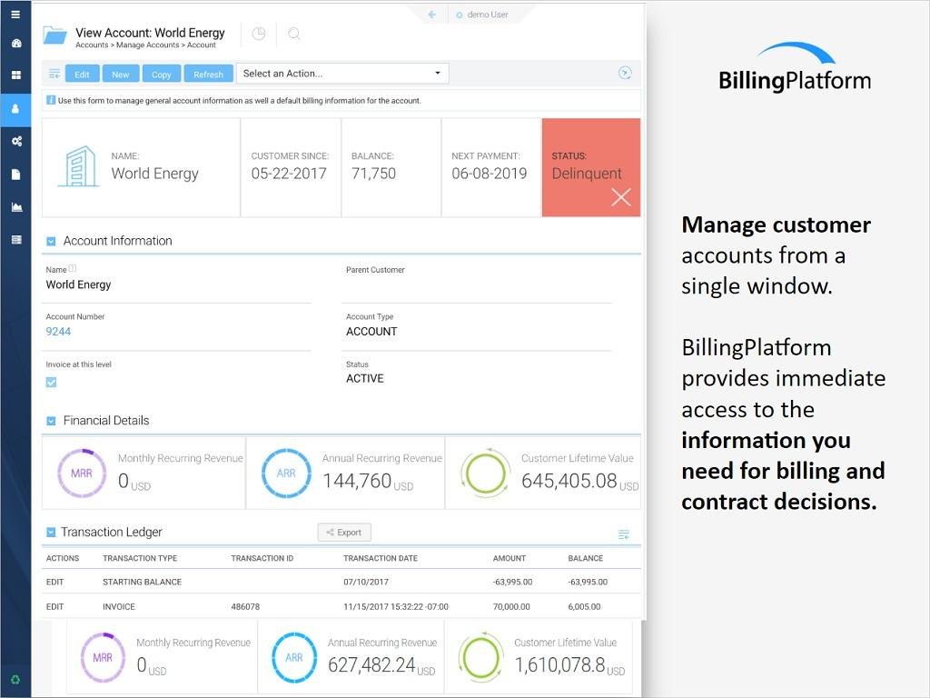The height and width of the screenshot is (698, 930).
Task: Click the Refresh button
Action: point(208,75)
